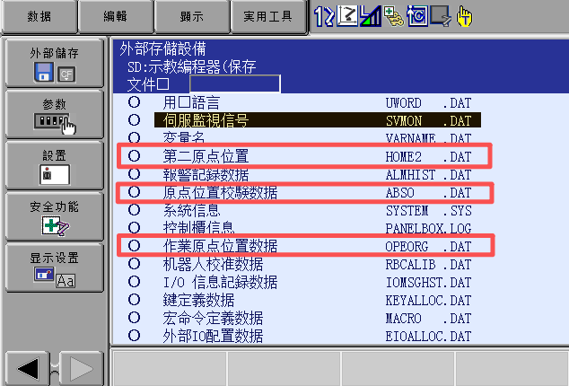Open the 編輯 edit menu

(x=116, y=16)
